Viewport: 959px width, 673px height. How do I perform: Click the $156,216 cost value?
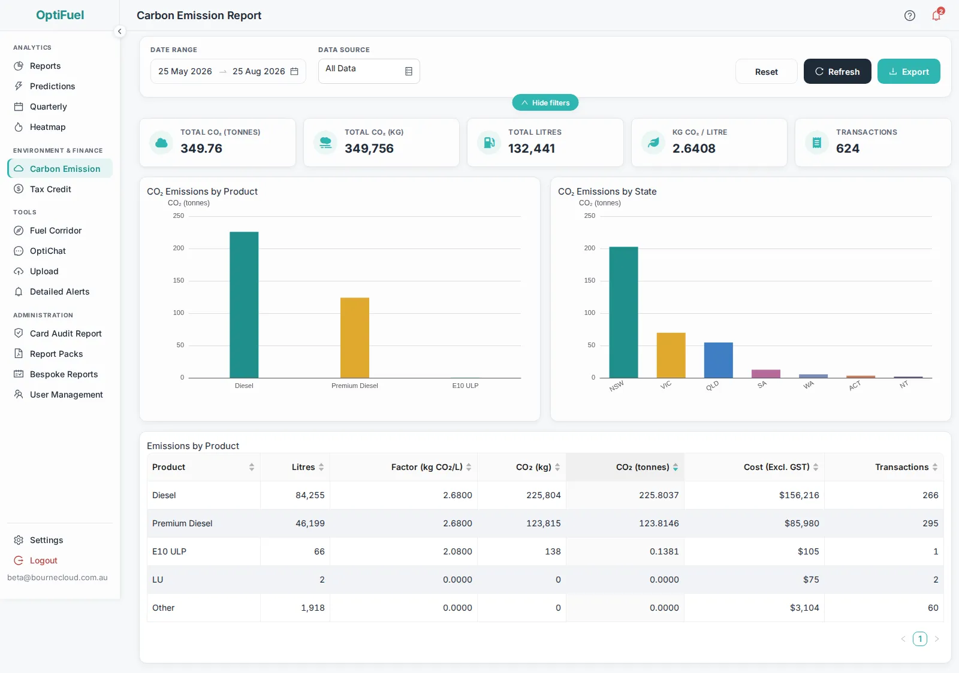point(799,495)
